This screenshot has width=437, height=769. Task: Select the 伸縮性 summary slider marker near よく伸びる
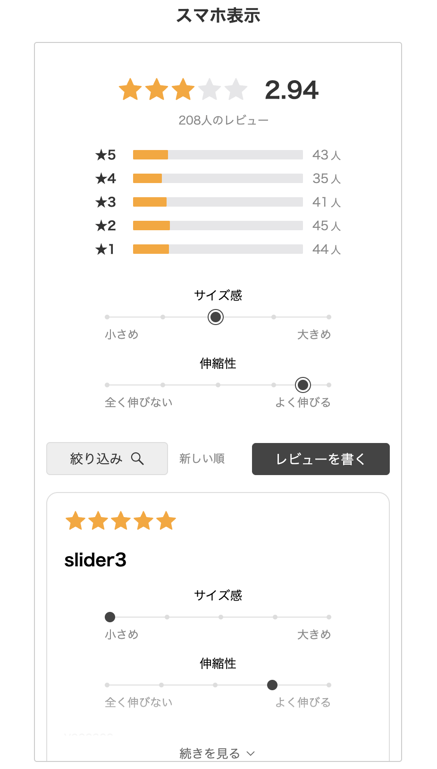tap(303, 385)
